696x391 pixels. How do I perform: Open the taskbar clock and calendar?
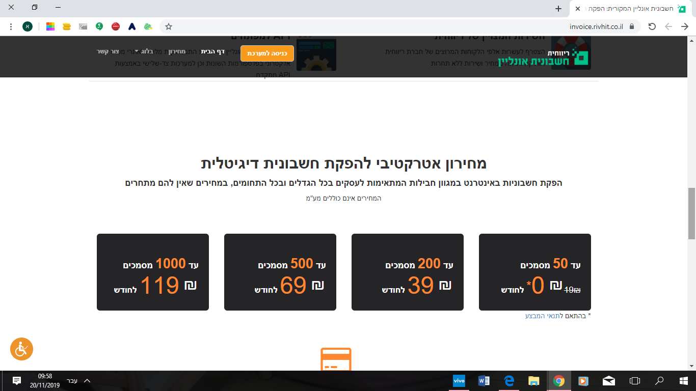[45, 381]
